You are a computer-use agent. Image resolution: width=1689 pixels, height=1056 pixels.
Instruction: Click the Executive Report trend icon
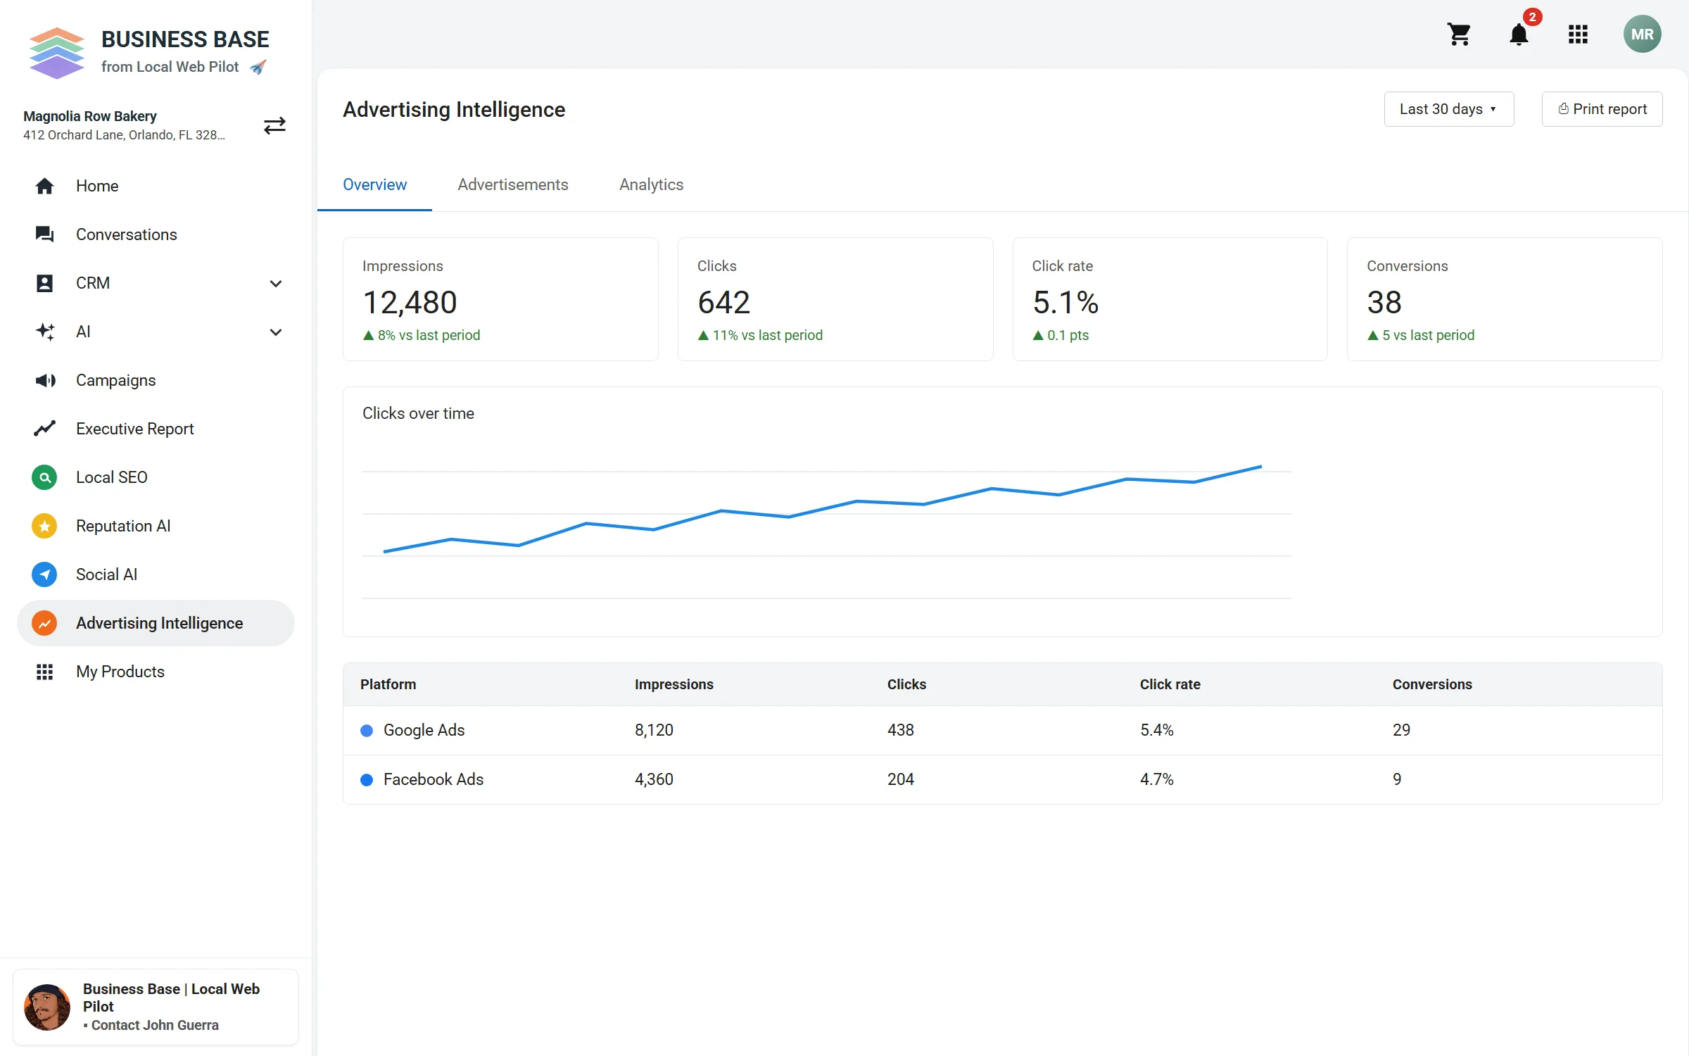point(44,429)
